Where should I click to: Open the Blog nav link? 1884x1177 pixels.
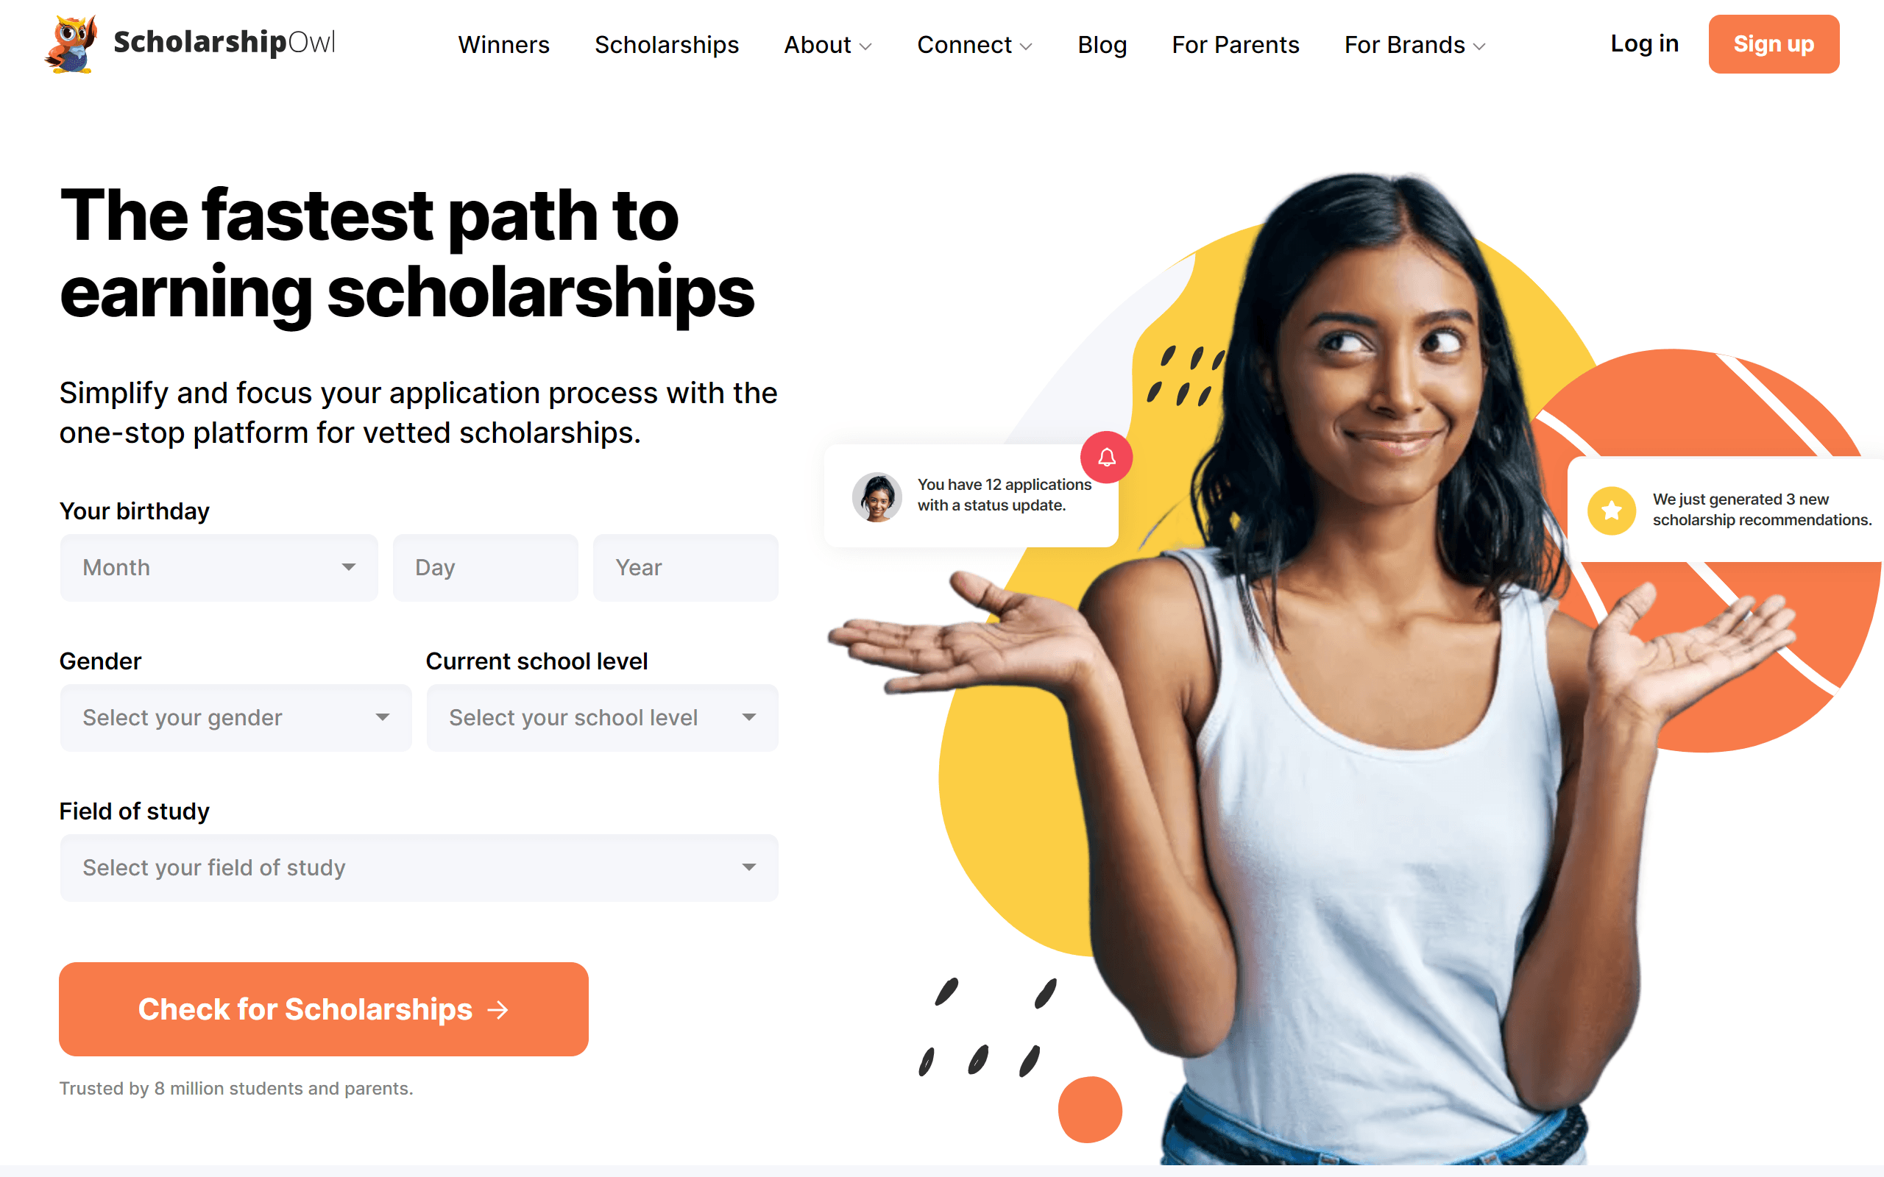point(1102,44)
